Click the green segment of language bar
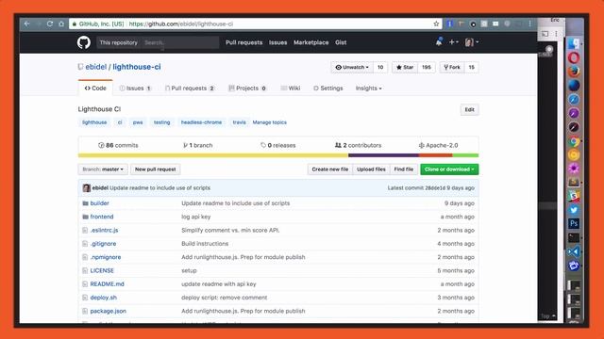 [465, 155]
